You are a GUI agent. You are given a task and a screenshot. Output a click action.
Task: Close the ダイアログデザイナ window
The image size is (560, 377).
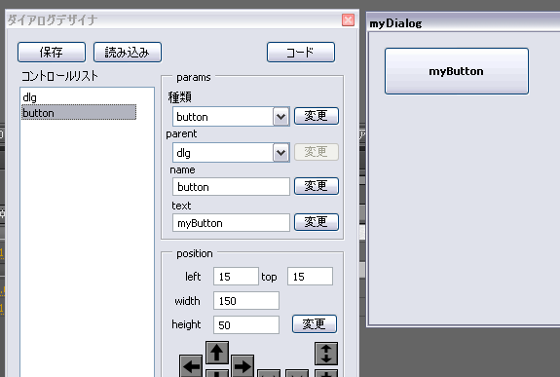tap(348, 20)
